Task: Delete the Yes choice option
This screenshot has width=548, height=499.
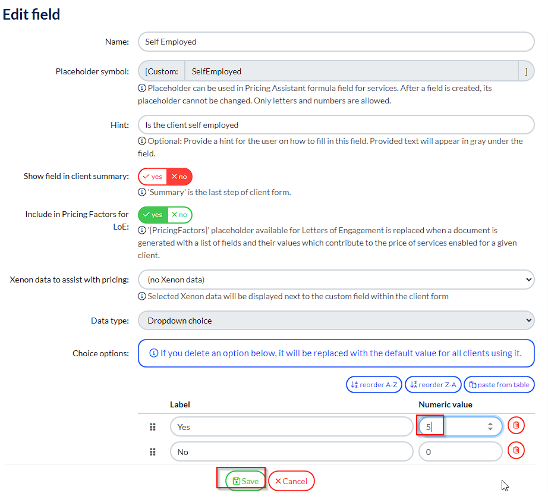Action: point(516,426)
